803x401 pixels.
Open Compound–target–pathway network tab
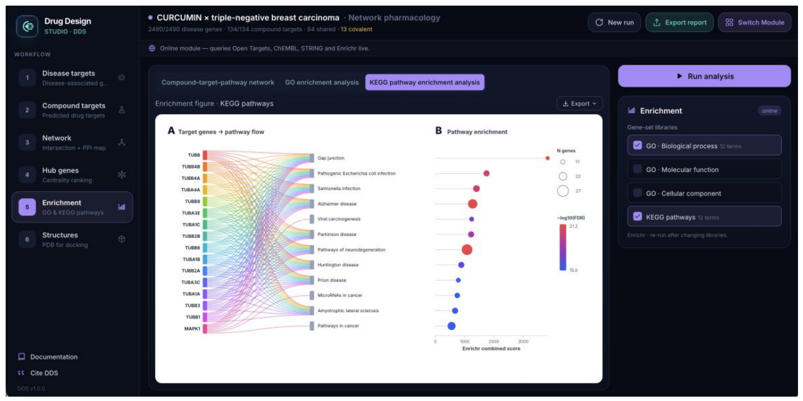[x=218, y=82]
